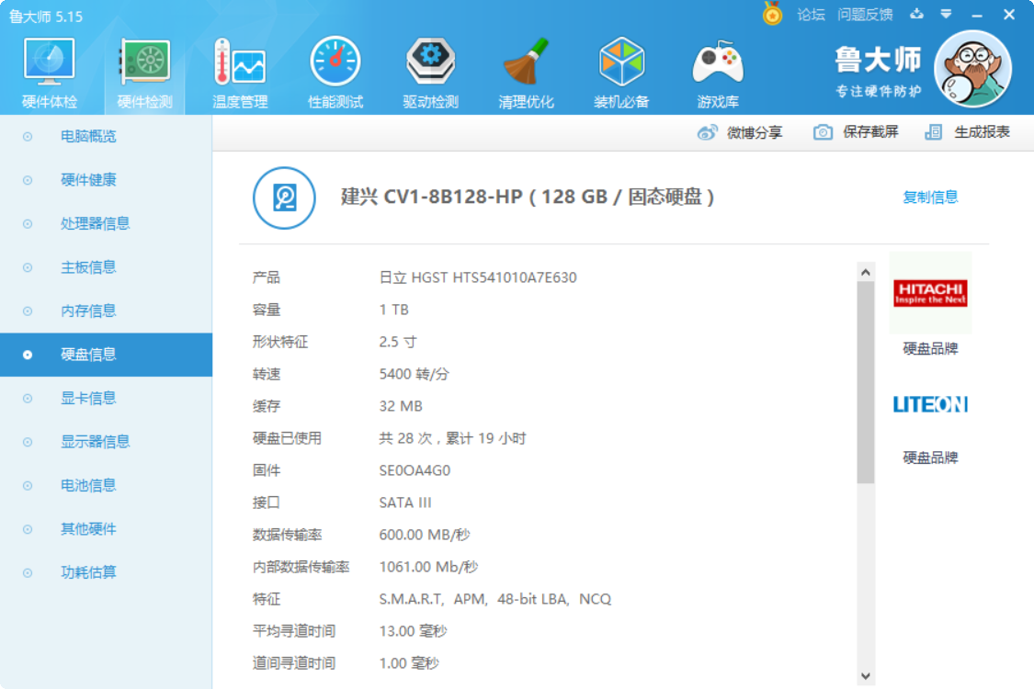Screen dimensions: 1034x689
Task: Click 复制信息 copy info link
Action: click(930, 198)
